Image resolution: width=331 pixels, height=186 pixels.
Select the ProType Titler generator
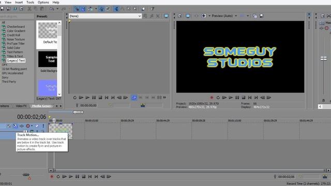tap(16, 43)
